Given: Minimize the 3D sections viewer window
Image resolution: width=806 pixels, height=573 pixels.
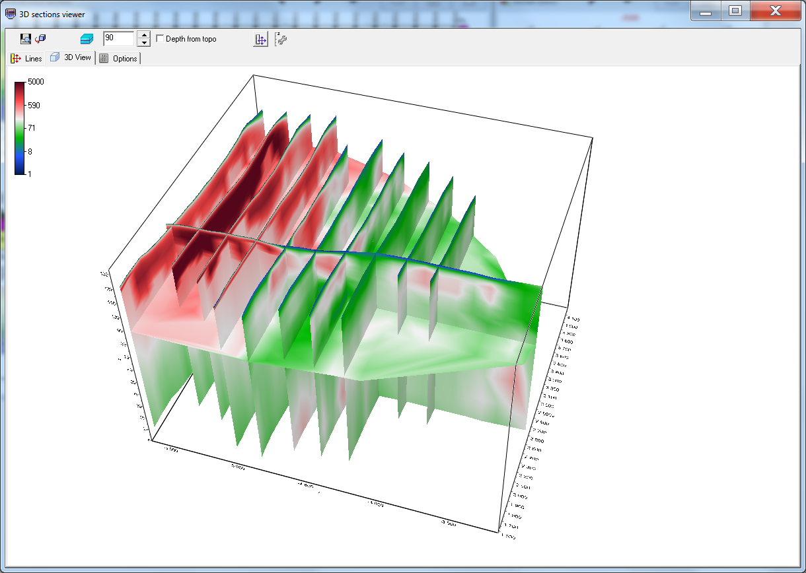Looking at the screenshot, I should (x=706, y=11).
